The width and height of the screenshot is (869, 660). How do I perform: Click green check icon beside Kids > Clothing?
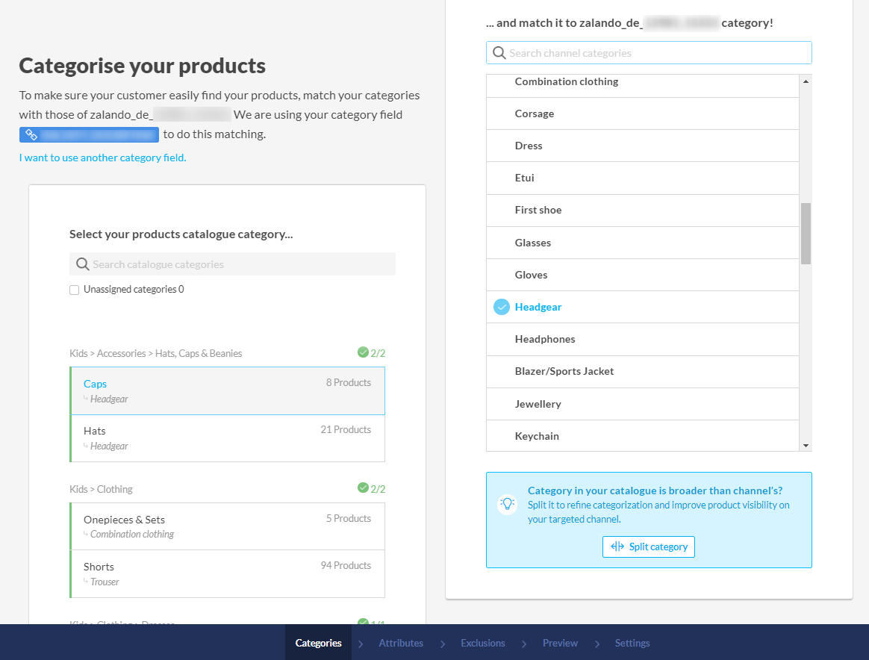click(363, 488)
